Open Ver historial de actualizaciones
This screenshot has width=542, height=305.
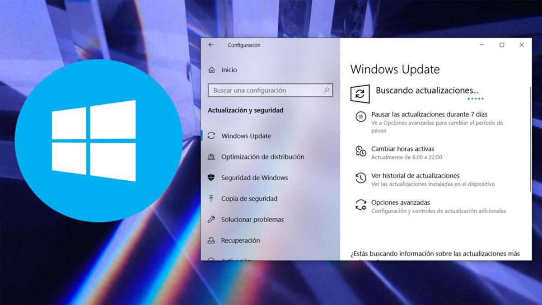415,176
